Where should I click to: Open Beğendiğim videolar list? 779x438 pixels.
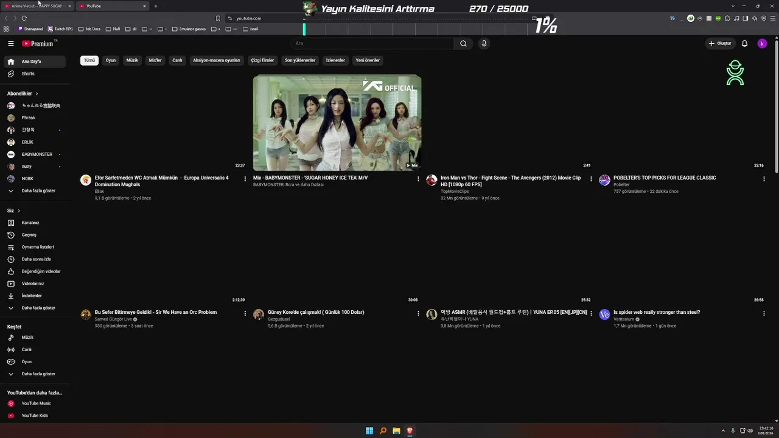point(35,271)
